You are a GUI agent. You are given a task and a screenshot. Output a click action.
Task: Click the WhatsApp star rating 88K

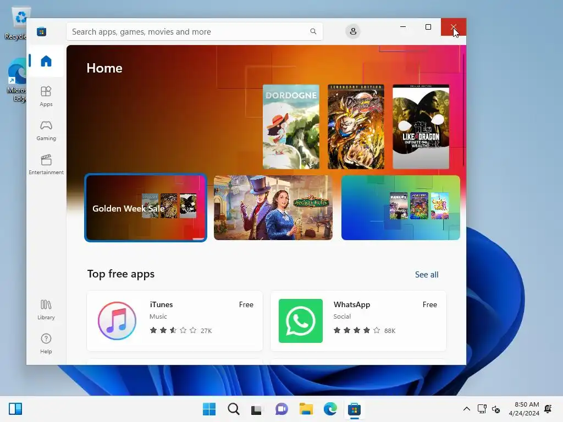click(364, 330)
